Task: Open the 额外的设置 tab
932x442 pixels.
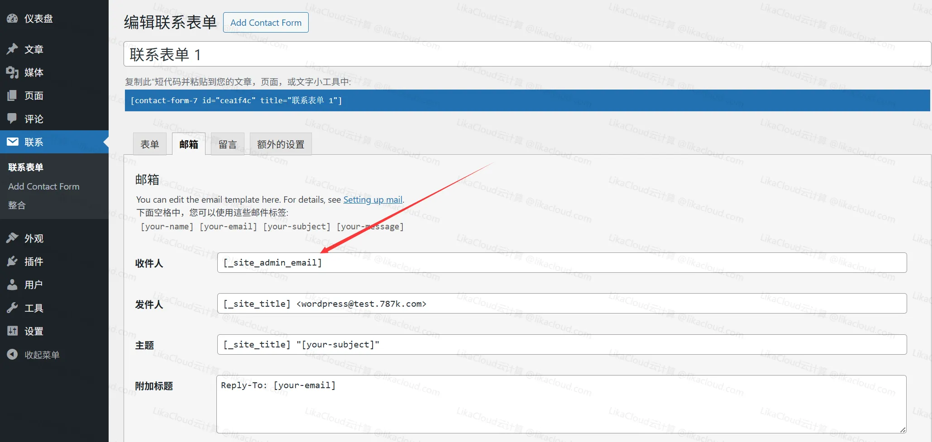Action: pos(280,144)
